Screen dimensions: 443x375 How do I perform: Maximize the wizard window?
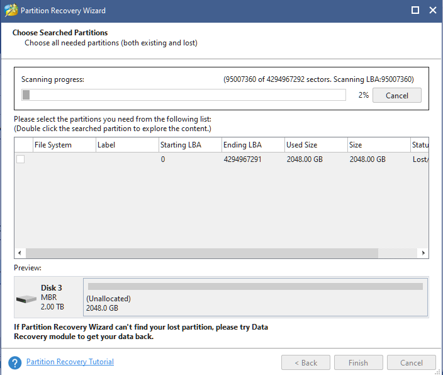pyautogui.click(x=415, y=11)
